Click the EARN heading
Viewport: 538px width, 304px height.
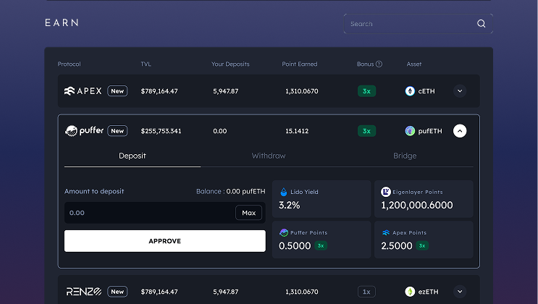(62, 22)
